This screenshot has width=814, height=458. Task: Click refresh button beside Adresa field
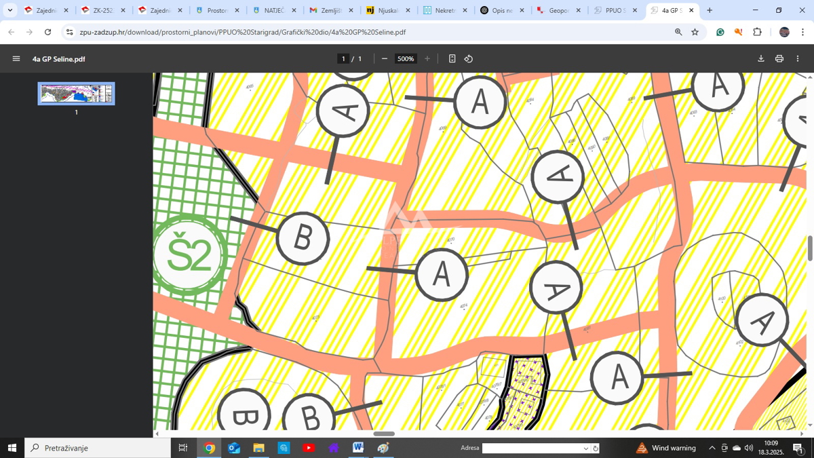click(596, 449)
